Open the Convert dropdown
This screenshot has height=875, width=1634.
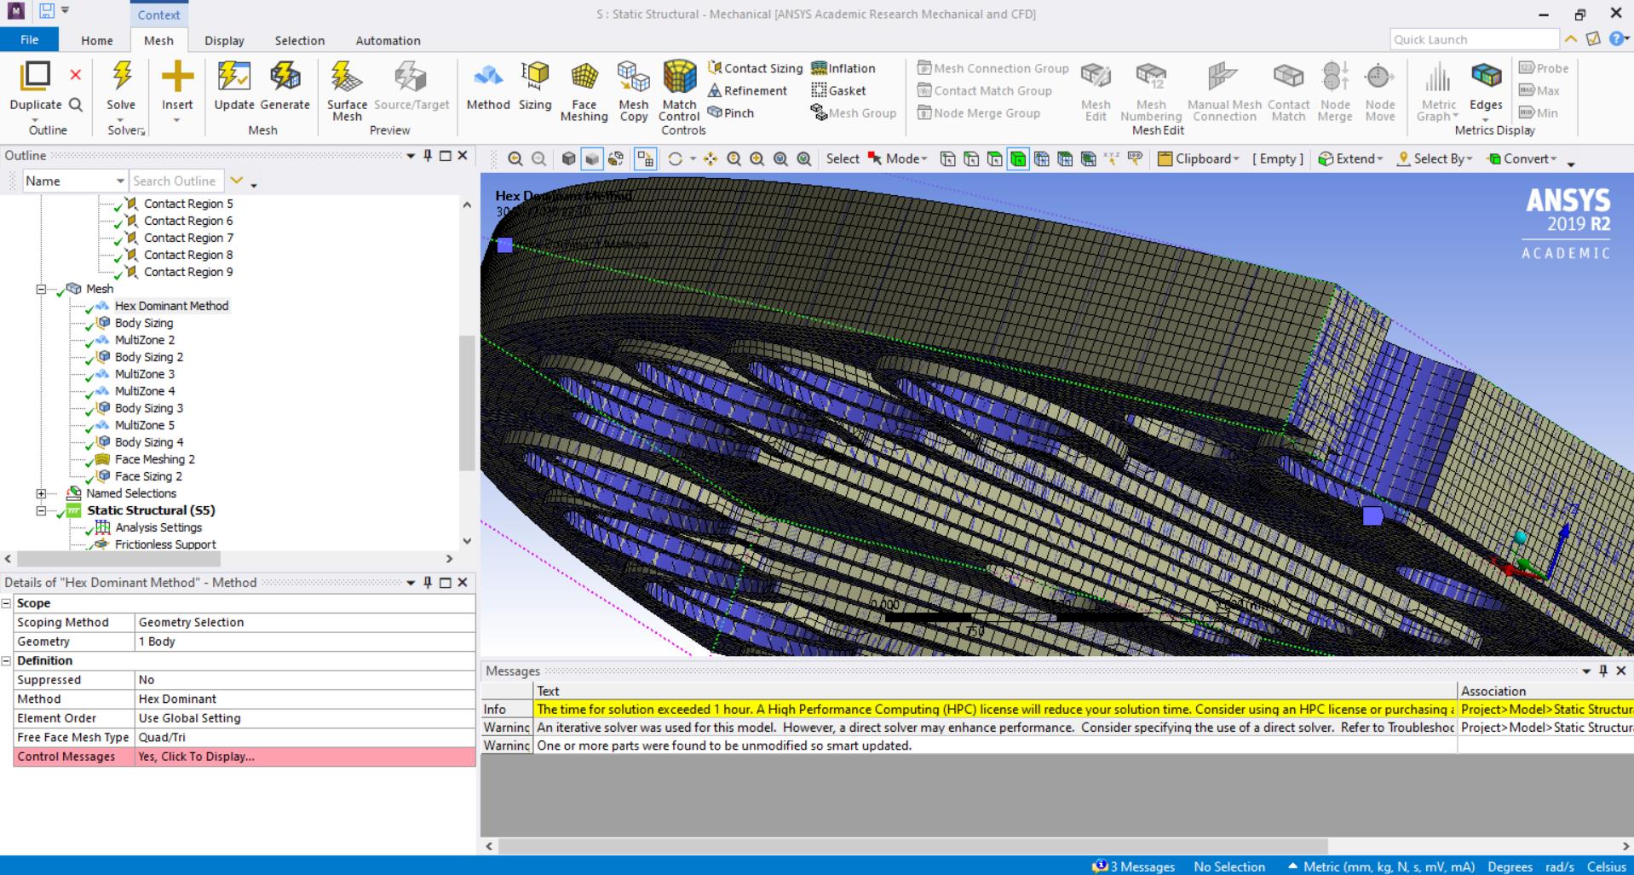pos(1522,158)
